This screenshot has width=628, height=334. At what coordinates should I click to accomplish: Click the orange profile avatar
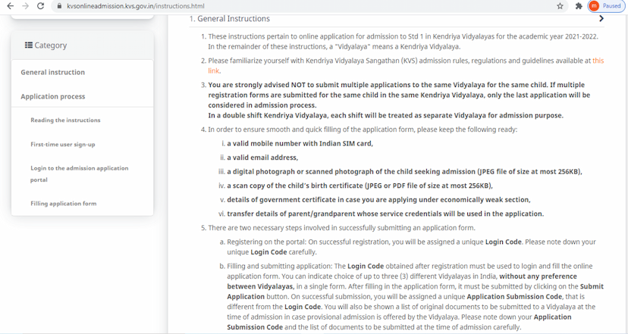pyautogui.click(x=594, y=6)
